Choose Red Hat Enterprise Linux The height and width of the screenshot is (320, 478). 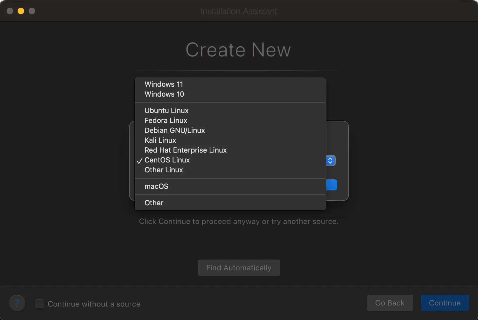(185, 150)
